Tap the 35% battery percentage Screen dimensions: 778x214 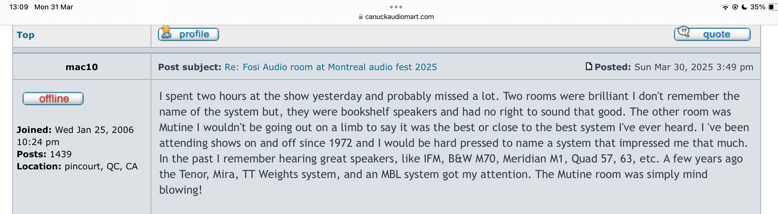pyautogui.click(x=757, y=7)
